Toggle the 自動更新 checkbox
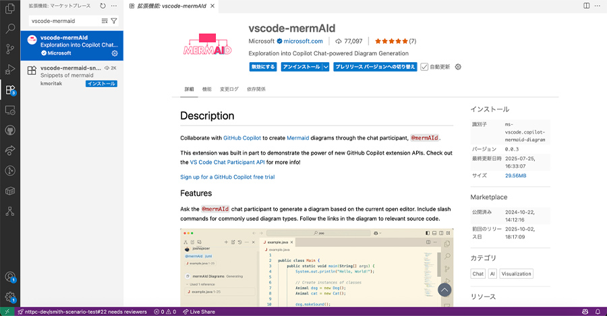 pos(424,67)
